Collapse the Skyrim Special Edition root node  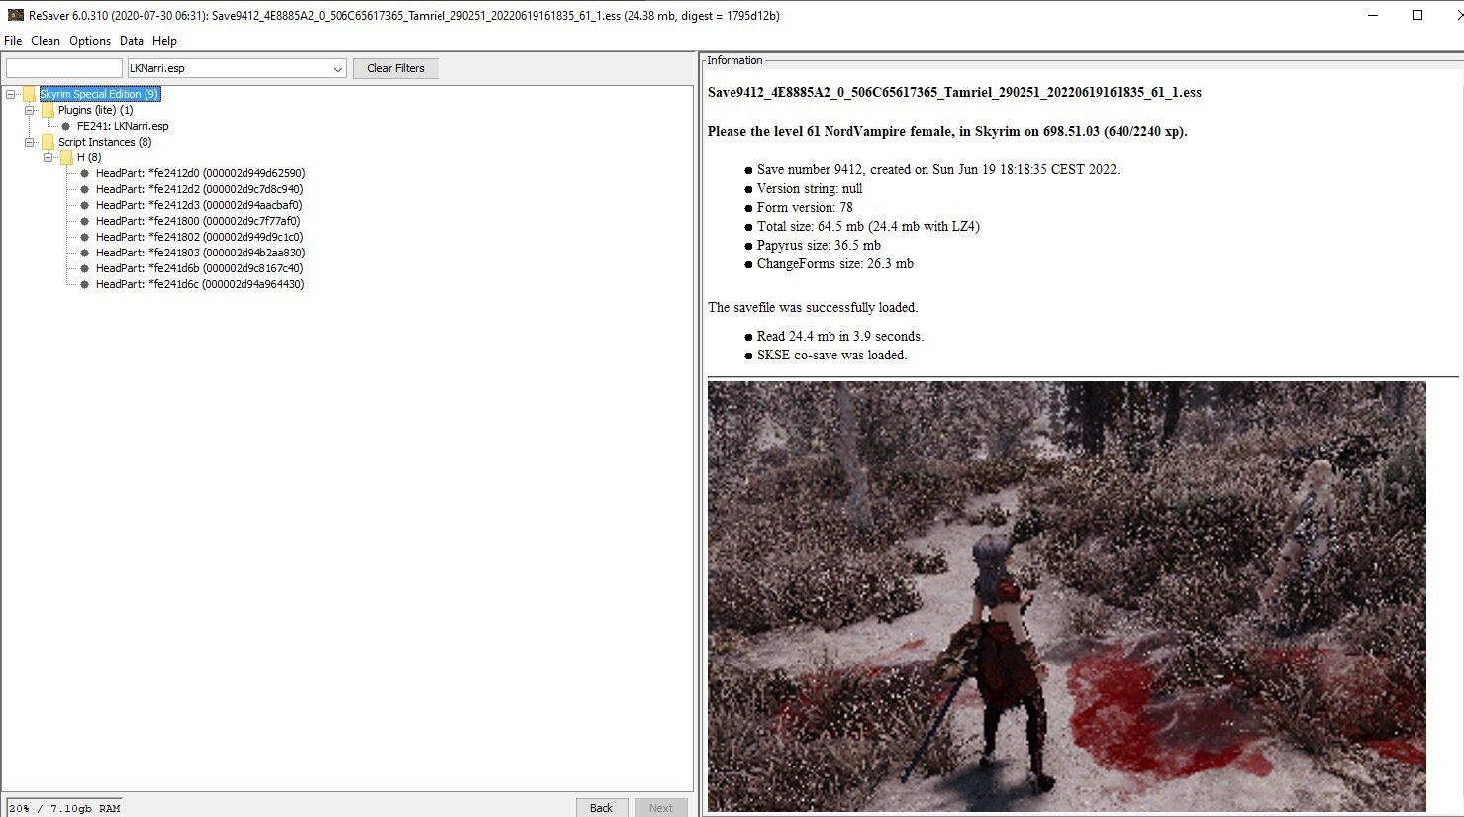[x=11, y=94]
